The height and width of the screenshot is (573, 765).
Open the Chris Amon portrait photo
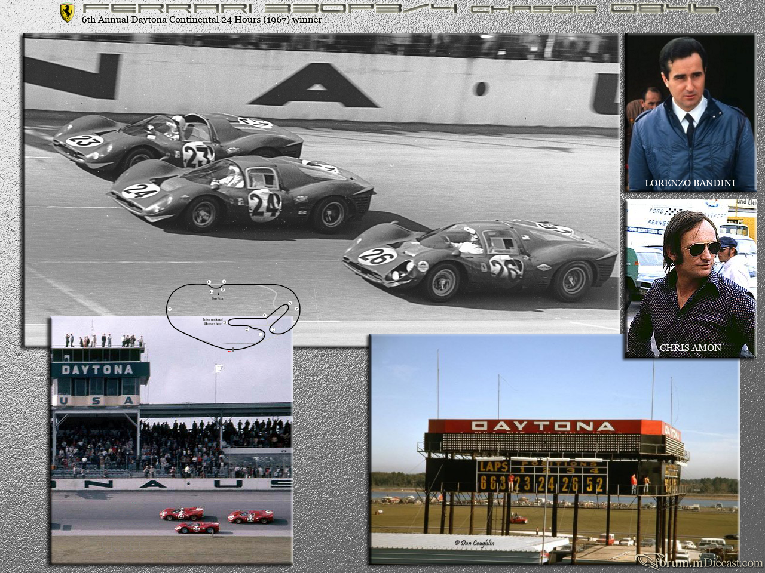(x=690, y=279)
